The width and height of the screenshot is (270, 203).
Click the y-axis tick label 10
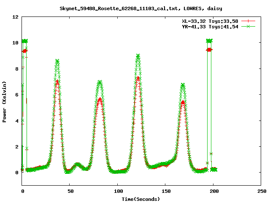(15, 43)
